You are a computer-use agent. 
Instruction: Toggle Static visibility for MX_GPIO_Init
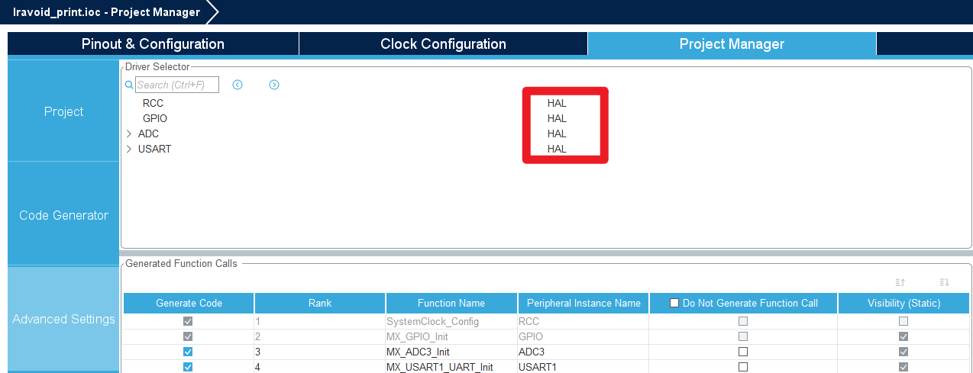pyautogui.click(x=904, y=336)
